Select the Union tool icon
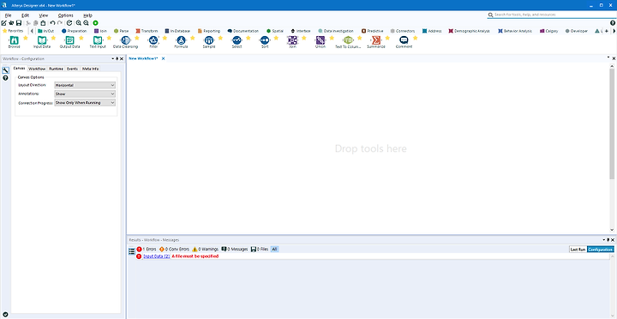 (320, 39)
